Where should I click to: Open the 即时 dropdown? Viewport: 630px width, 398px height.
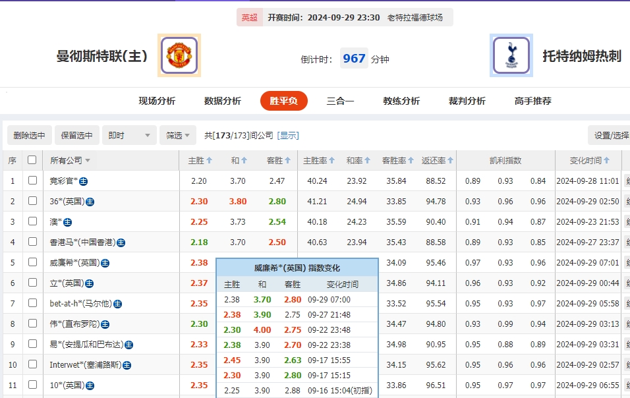point(129,135)
